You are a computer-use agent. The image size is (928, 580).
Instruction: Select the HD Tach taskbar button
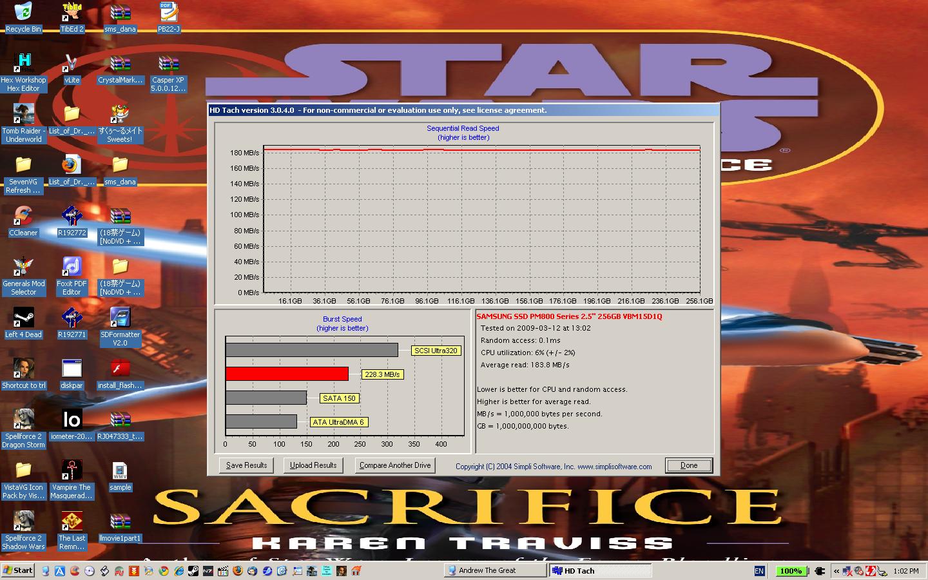pyautogui.click(x=600, y=570)
